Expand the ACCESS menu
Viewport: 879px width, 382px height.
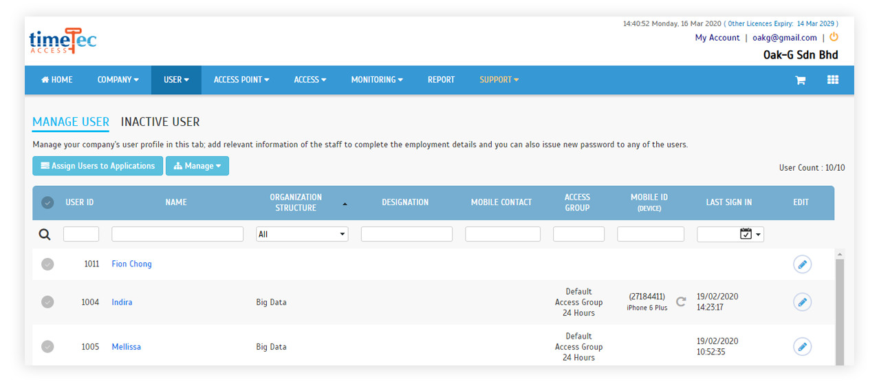point(310,80)
